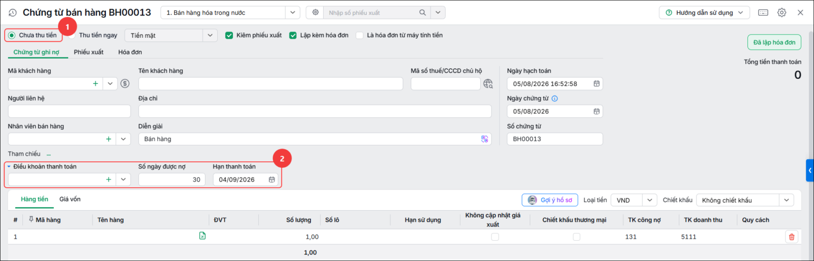This screenshot has height=261, width=814.
Task: Click the Tham chiếu ellipsis
Action: (x=49, y=154)
